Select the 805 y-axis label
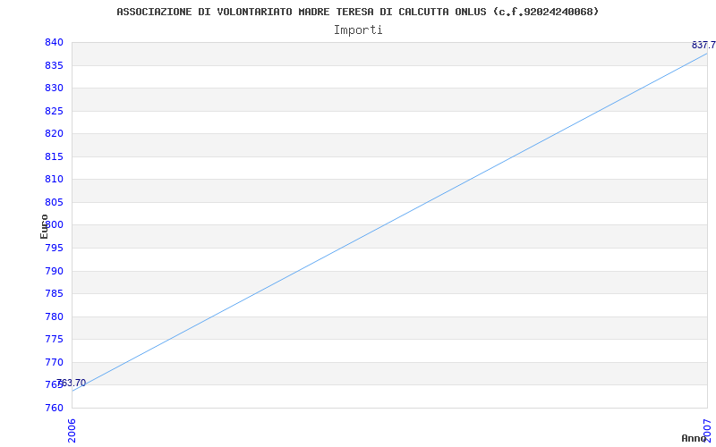This screenshot has width=716, height=447. (54, 202)
